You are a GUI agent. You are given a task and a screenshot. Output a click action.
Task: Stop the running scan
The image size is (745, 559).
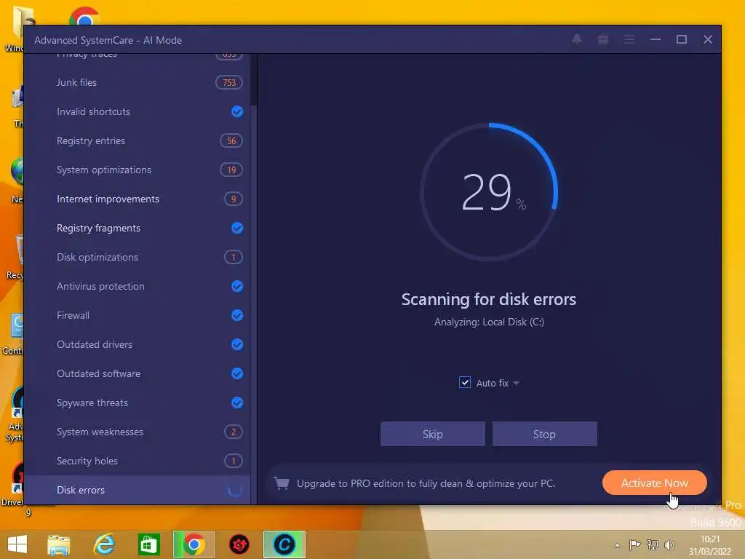pos(544,434)
